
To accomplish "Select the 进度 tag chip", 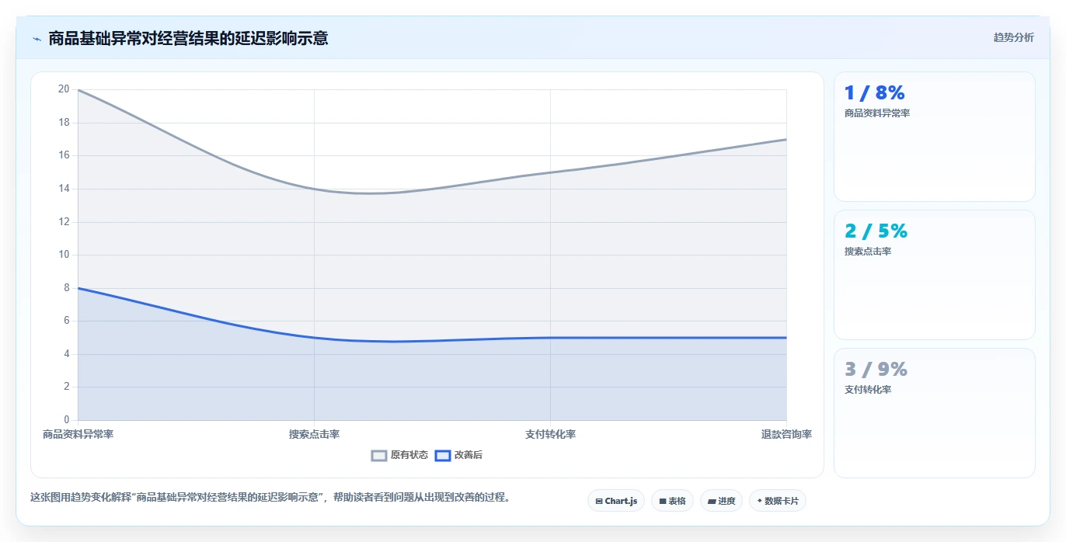I will (721, 501).
